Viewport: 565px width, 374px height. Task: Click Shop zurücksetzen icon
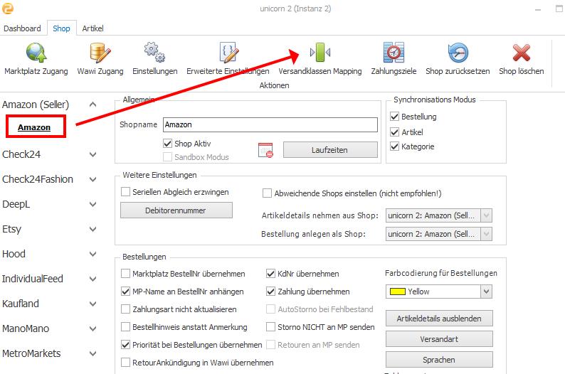point(458,53)
